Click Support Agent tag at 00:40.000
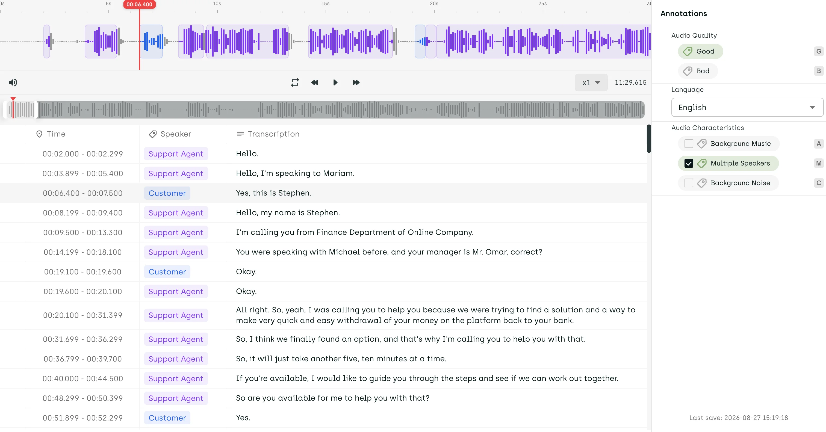826x432 pixels. pyautogui.click(x=176, y=378)
